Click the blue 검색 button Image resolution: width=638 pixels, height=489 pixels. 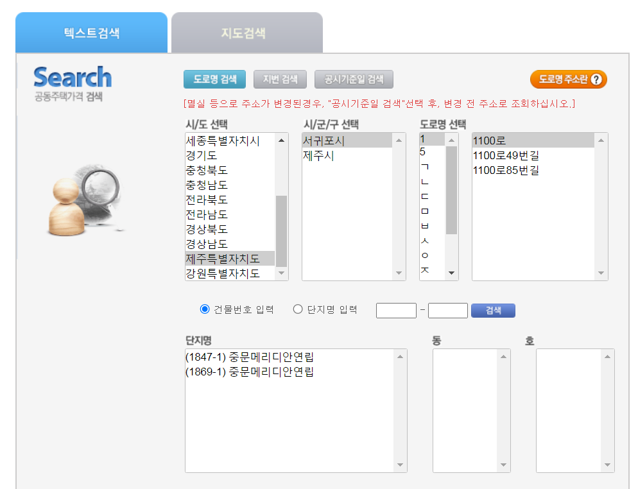click(493, 311)
